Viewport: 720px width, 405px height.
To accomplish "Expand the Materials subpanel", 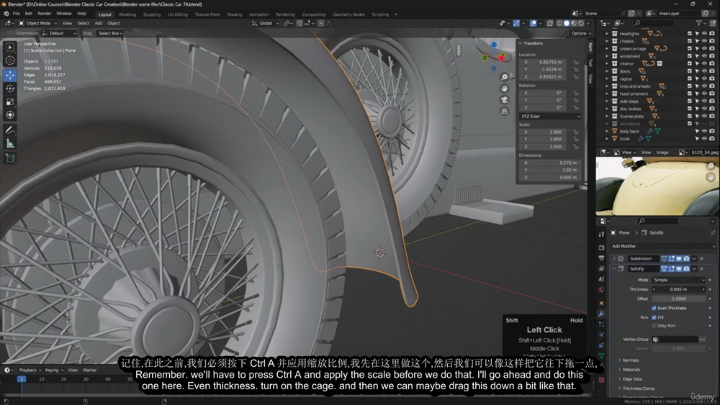I will click(x=631, y=370).
